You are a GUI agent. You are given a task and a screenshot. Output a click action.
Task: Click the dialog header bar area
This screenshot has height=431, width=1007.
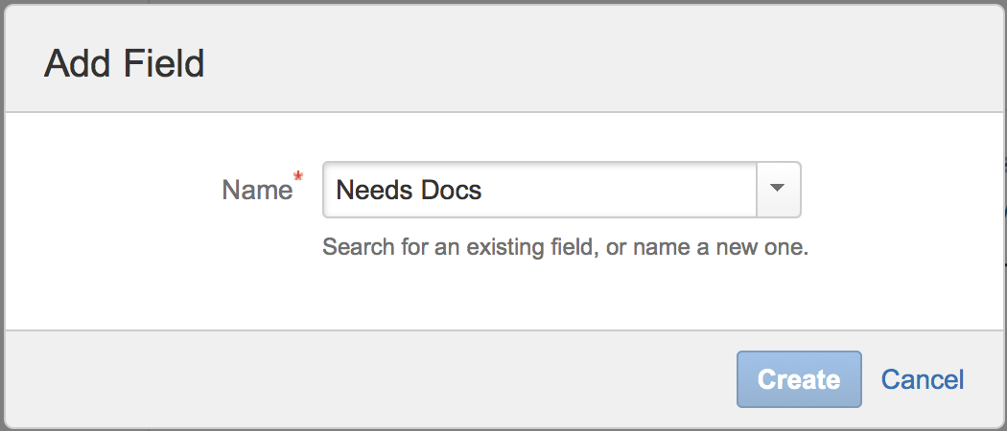coord(575,64)
